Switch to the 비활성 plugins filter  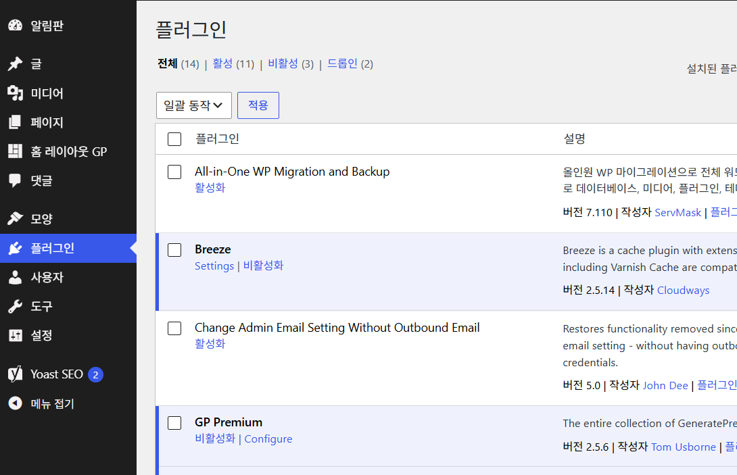(x=283, y=64)
